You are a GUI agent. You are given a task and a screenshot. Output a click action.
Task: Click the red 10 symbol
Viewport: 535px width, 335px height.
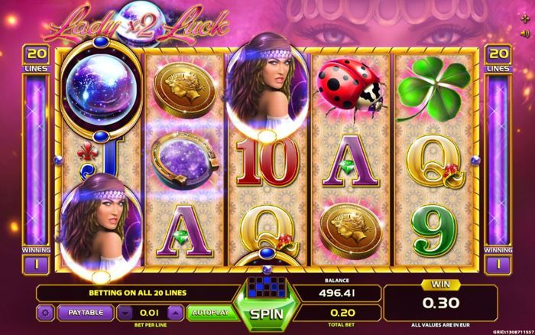click(x=267, y=163)
